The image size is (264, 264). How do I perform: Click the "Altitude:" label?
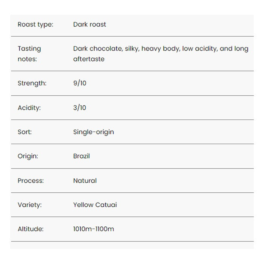31,229
